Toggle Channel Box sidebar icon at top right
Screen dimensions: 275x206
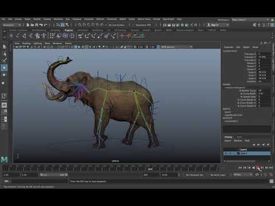(272, 25)
